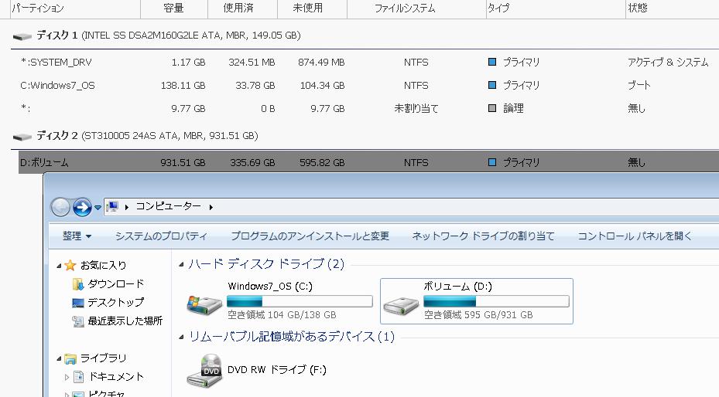Click the 138.11 GB capacity cell

pos(183,86)
